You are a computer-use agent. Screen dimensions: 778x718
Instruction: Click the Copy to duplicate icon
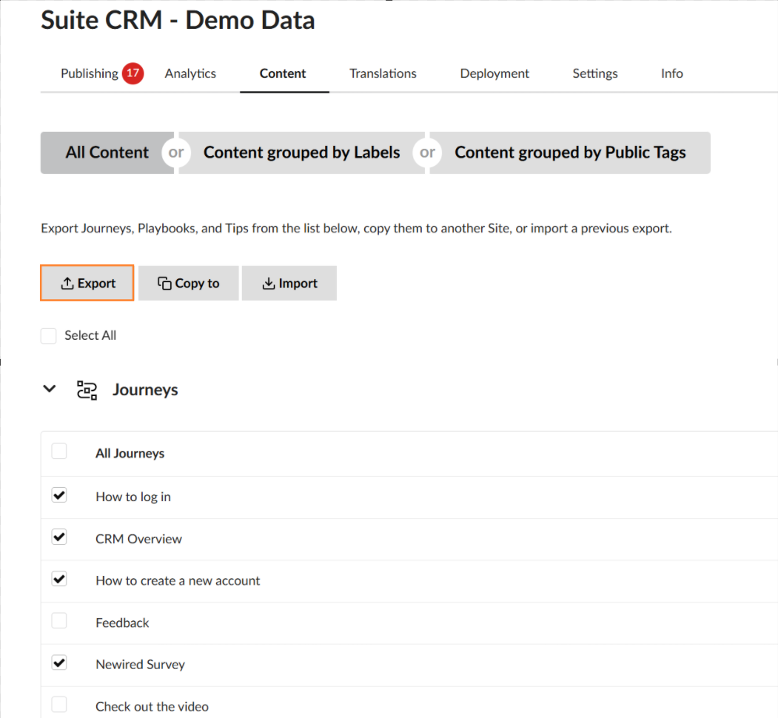(164, 283)
